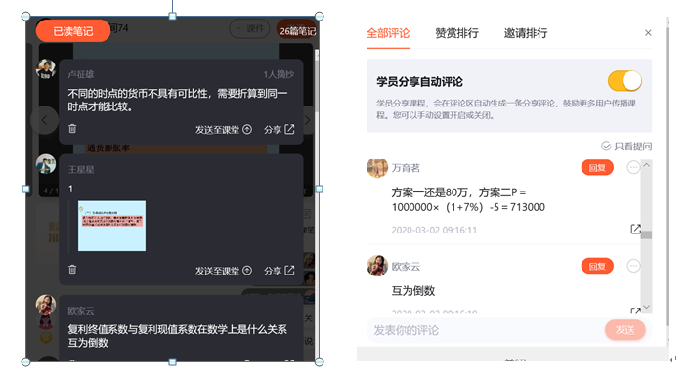Delete 王星星's note with trash icon
Image resolution: width=690 pixels, height=381 pixels.
72,270
